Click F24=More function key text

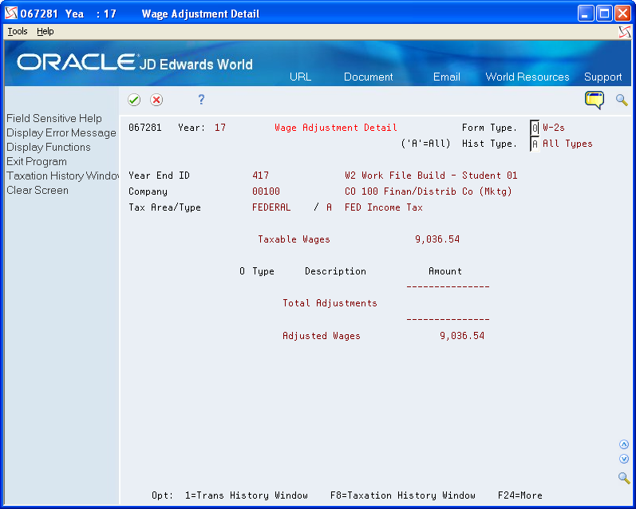click(x=520, y=495)
